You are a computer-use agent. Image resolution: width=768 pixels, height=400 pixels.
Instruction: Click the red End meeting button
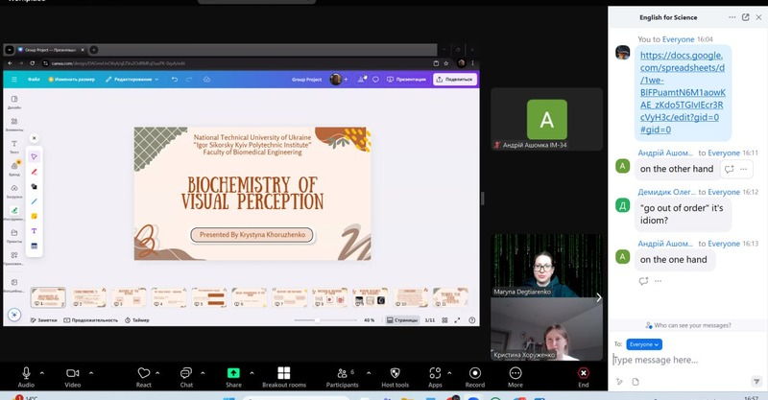coord(584,377)
